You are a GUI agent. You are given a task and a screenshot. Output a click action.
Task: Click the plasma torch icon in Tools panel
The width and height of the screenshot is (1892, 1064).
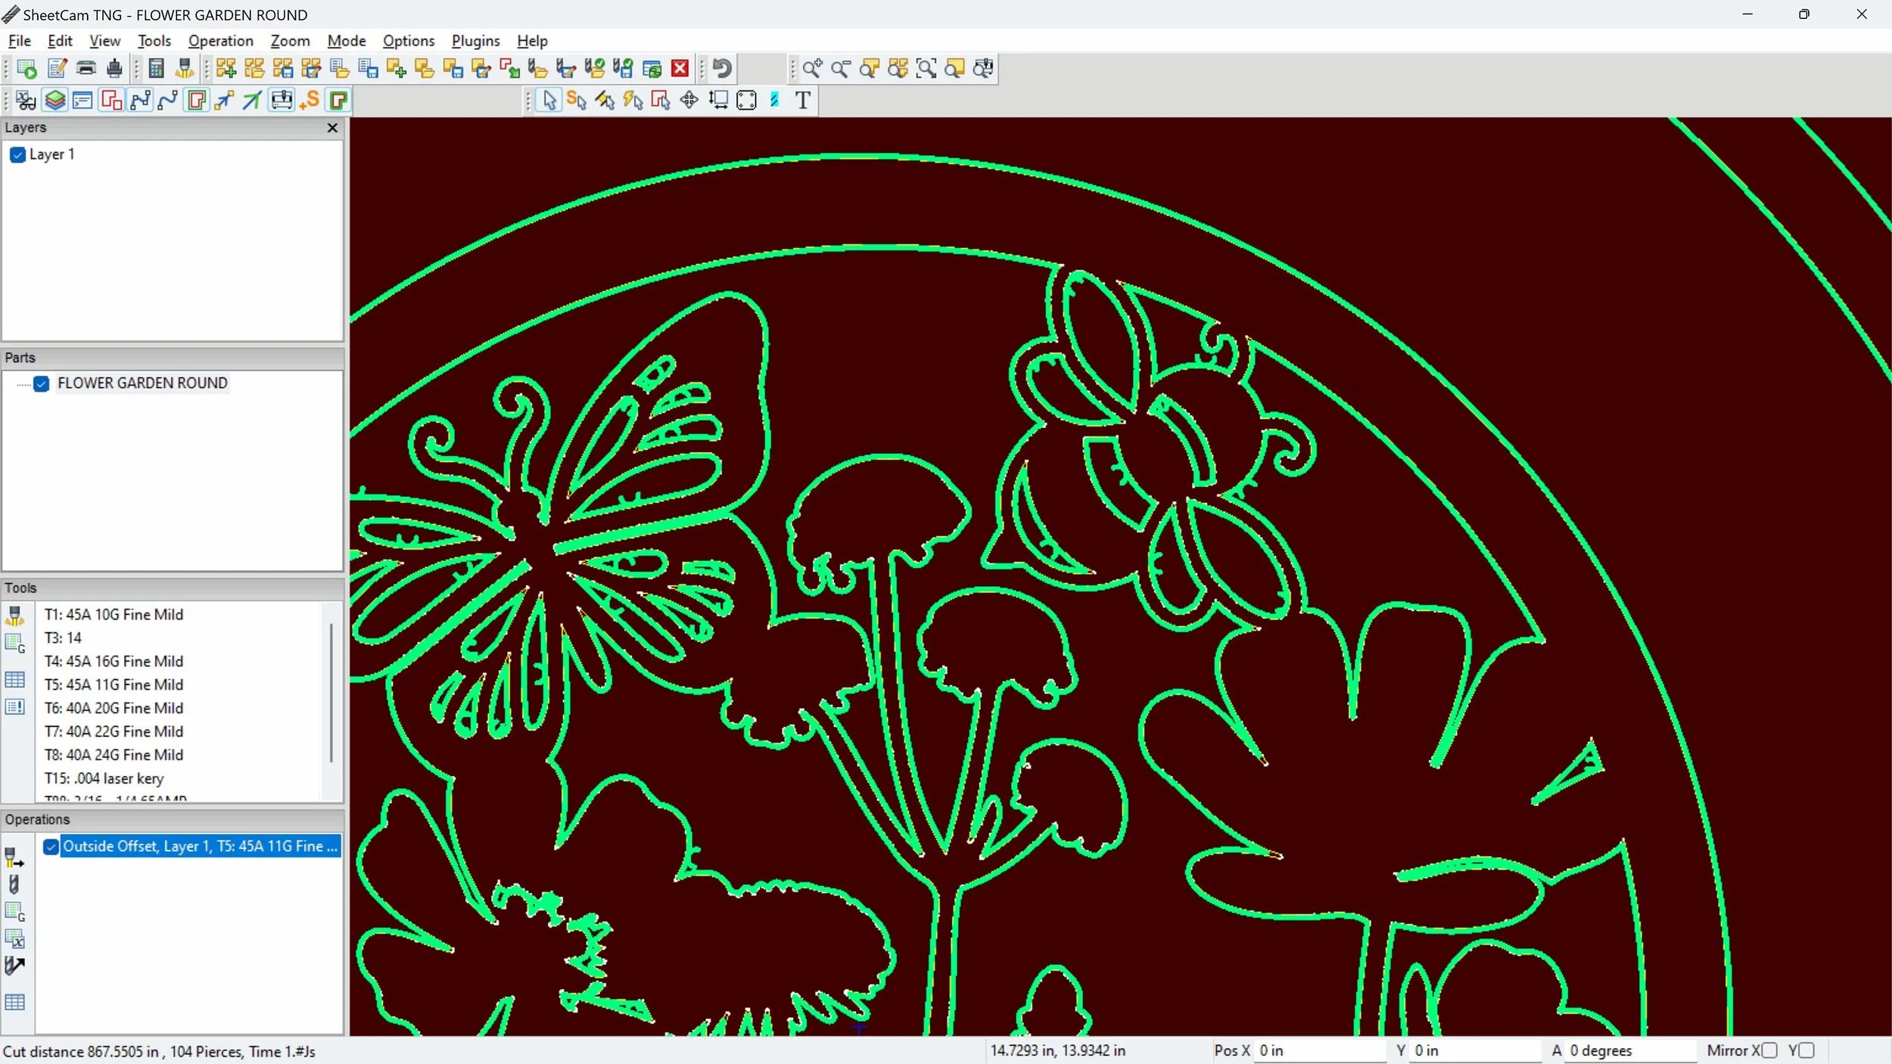coord(15,616)
